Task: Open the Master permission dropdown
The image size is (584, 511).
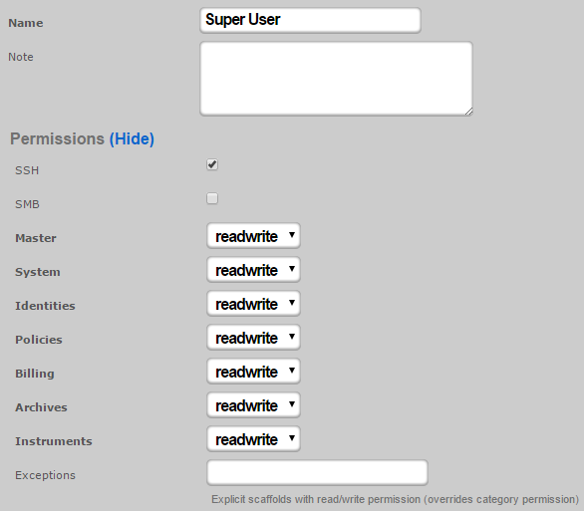Action: (253, 236)
